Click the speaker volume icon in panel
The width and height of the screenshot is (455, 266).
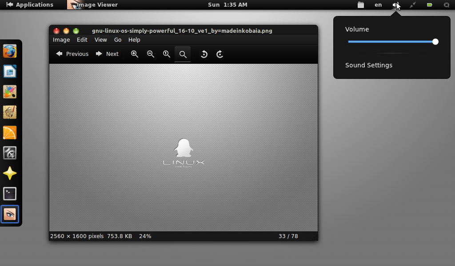(x=396, y=4)
